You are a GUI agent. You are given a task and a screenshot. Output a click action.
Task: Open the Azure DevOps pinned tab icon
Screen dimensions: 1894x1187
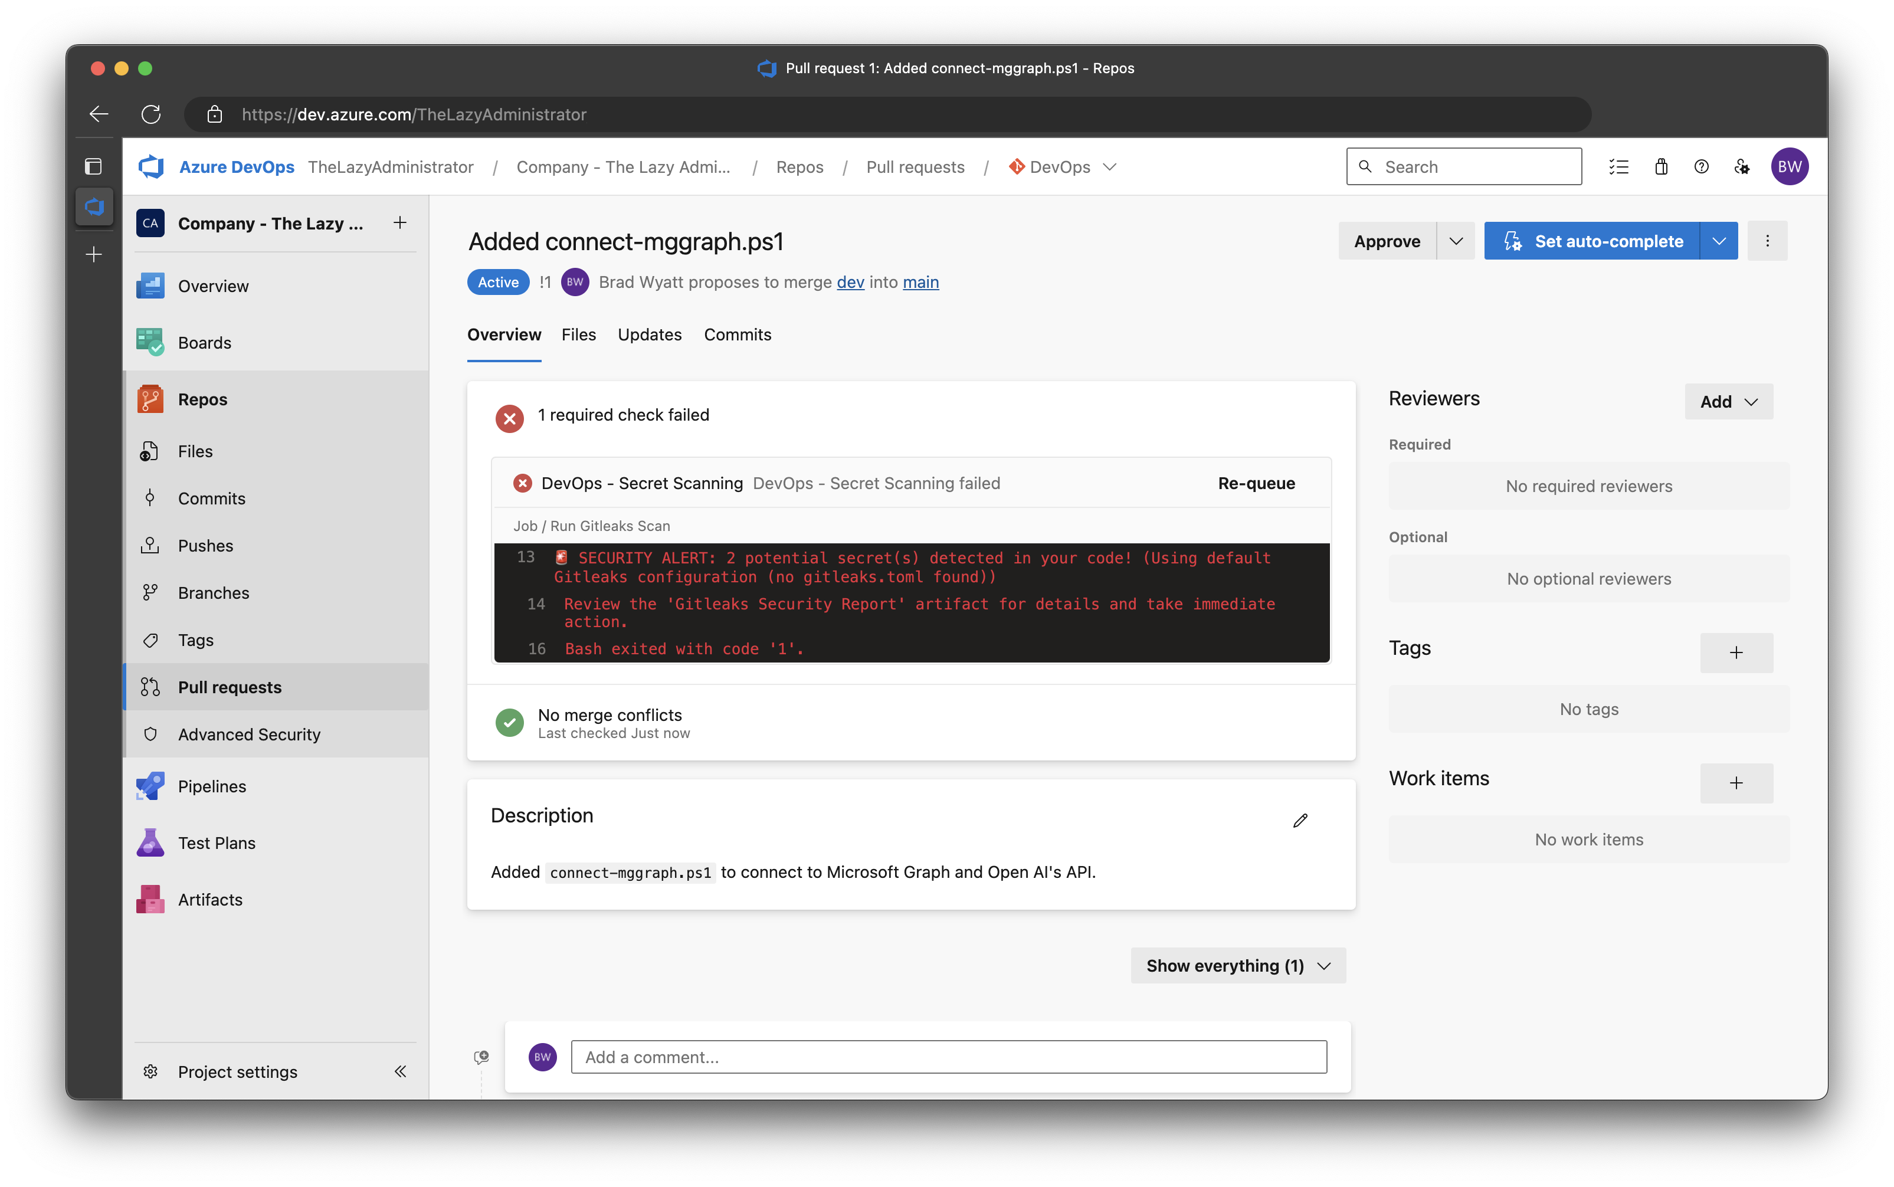pyautogui.click(x=94, y=206)
